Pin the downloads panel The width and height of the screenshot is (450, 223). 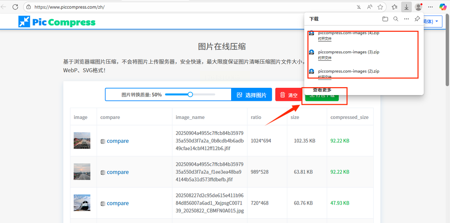(417, 19)
